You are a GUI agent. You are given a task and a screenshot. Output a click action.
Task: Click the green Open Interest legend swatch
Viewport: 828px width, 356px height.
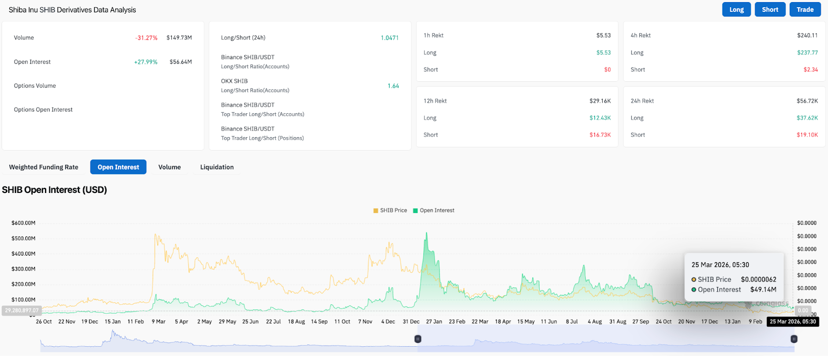415,211
